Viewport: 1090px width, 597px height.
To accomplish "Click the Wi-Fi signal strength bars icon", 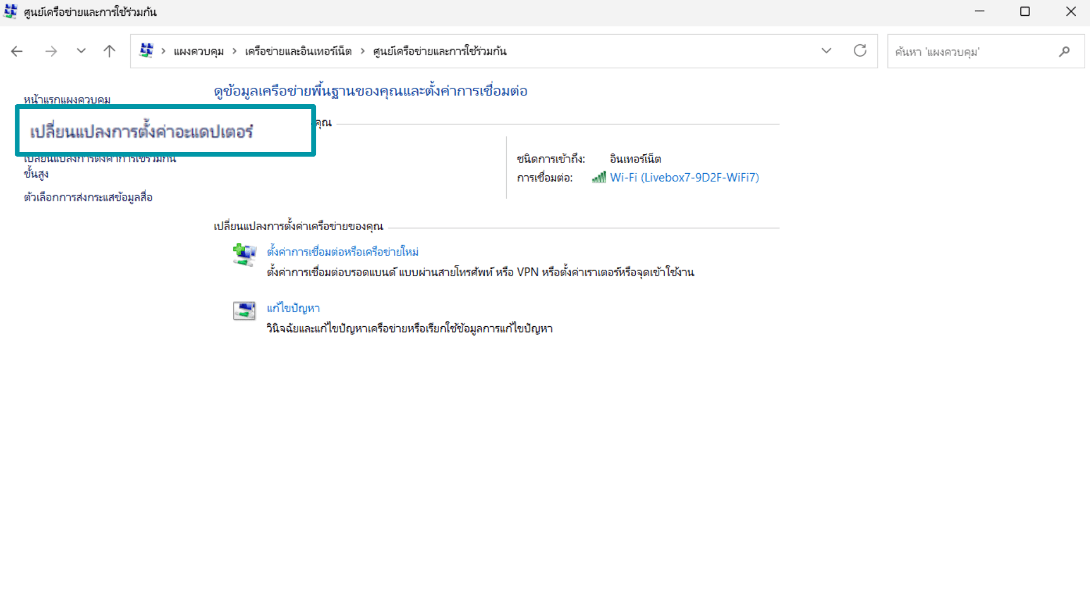I will tap(599, 177).
